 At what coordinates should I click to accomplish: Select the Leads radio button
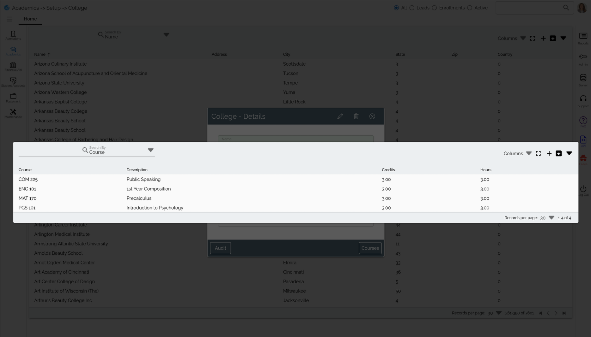tap(411, 8)
